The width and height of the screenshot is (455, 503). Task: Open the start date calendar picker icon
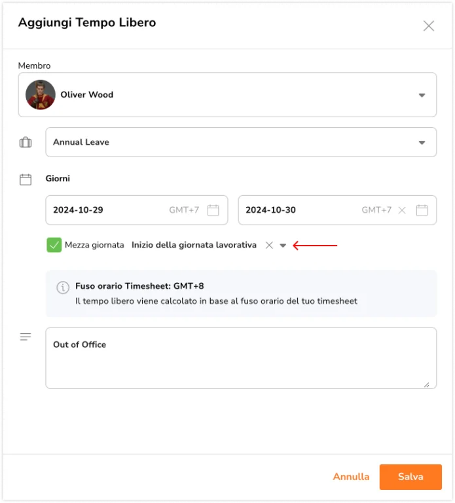pos(213,210)
